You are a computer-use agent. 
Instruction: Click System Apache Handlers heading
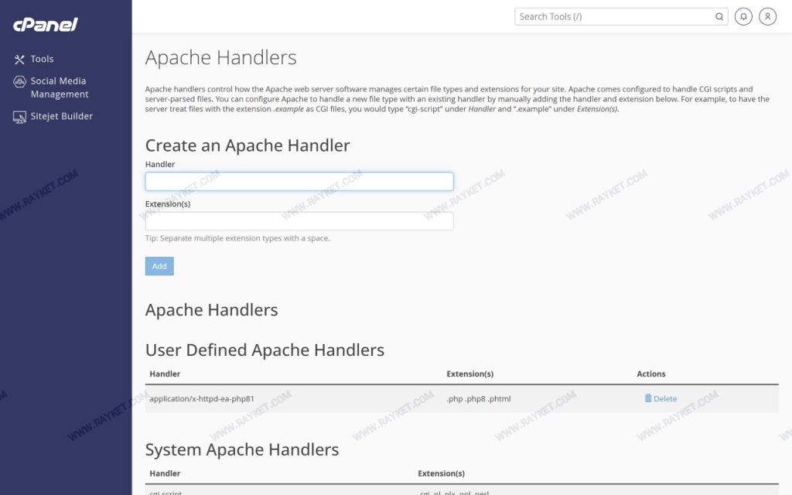(242, 449)
